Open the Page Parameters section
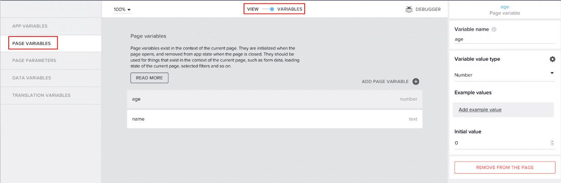 (34, 61)
